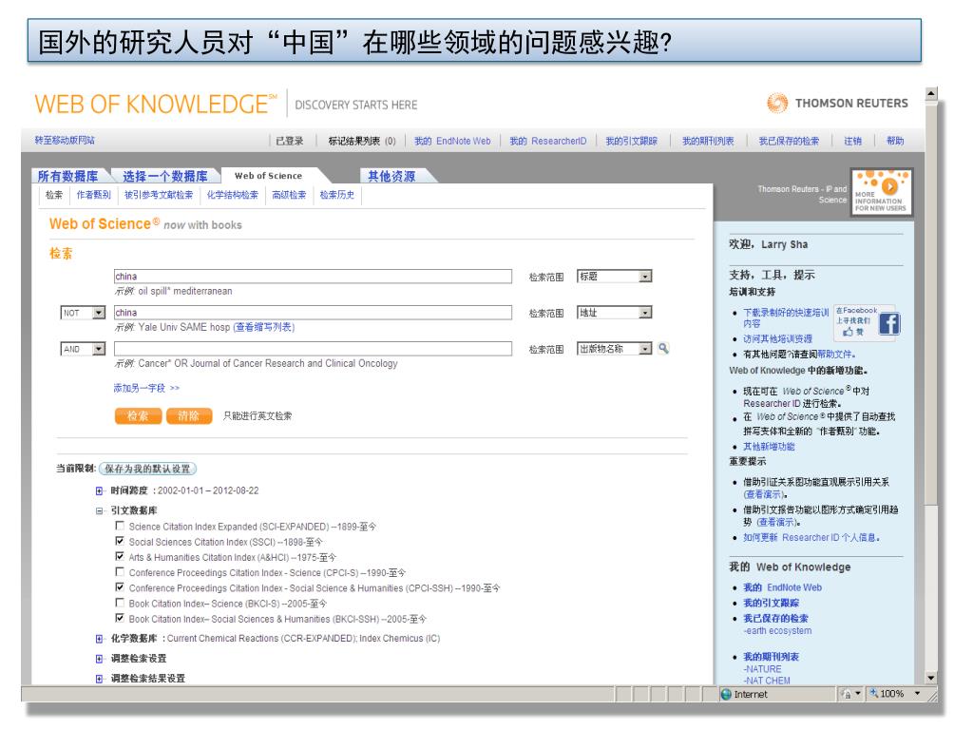Switch to the 选择一个数据库 tab
Image resolution: width=973 pixels, height=730 pixels.
(x=165, y=176)
